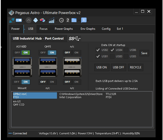
Task: Click the ASI1600 port label
Action: coord(21,46)
